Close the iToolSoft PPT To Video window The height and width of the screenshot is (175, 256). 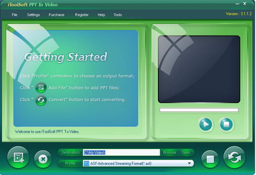pos(245,3)
